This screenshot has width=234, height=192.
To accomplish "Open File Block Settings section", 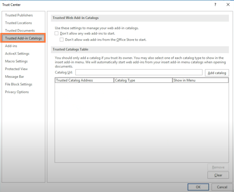I will tap(19, 84).
